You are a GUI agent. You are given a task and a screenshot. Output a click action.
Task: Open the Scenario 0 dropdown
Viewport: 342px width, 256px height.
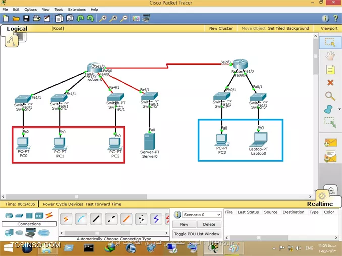point(202,215)
